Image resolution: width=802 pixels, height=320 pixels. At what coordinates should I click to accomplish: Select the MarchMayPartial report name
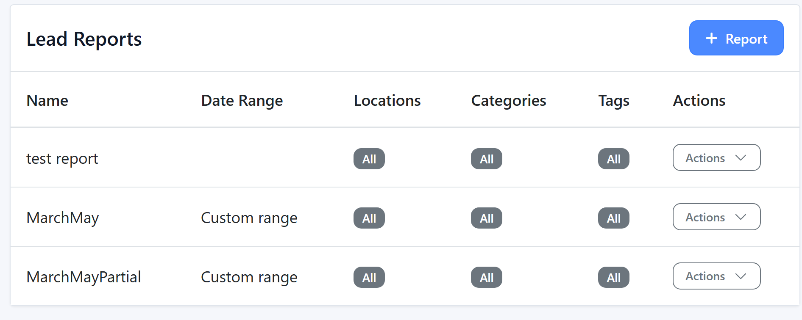click(x=84, y=277)
